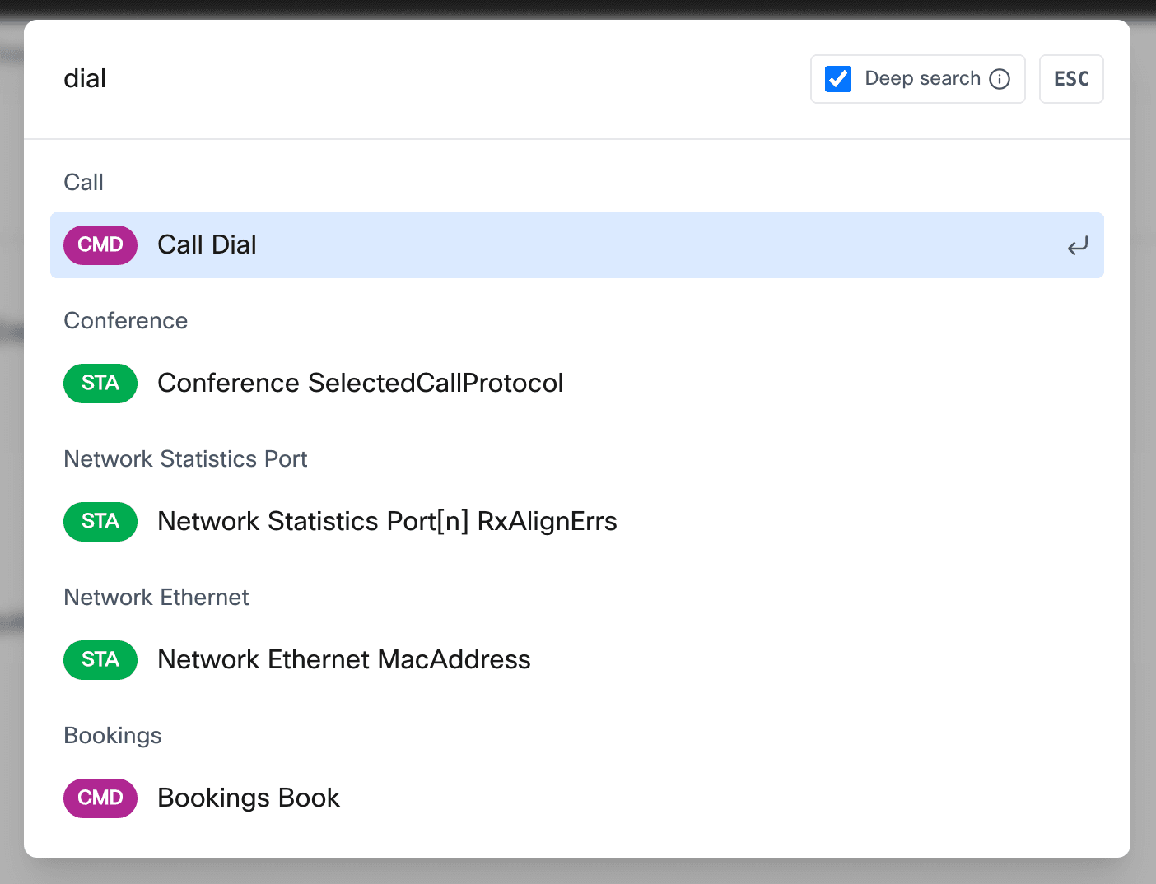This screenshot has height=884, width=1156.
Task: Disable the Deep search checkbox
Action: coord(837,78)
